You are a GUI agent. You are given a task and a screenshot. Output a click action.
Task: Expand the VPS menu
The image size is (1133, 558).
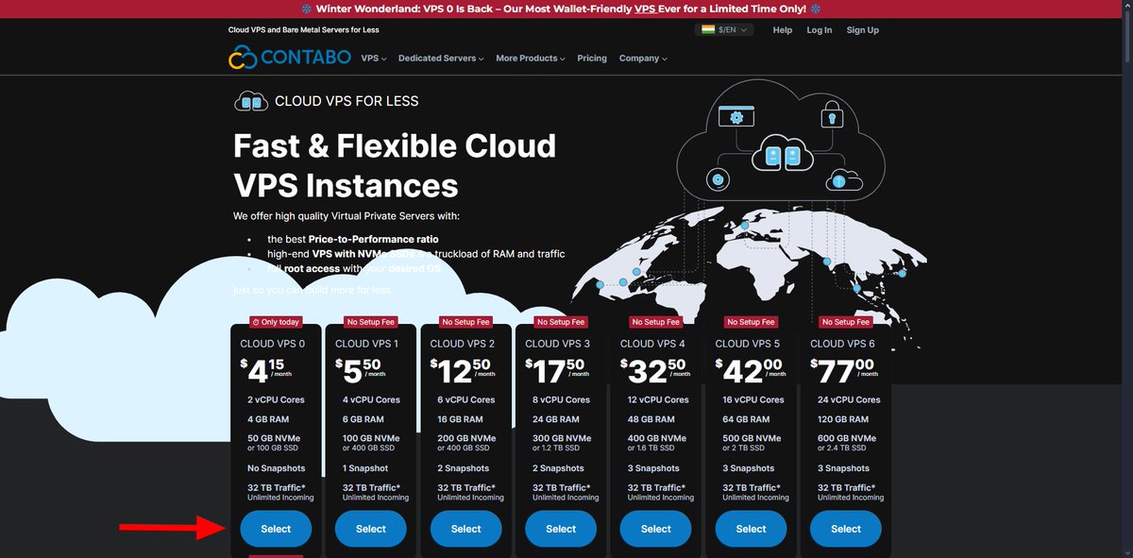click(x=373, y=59)
